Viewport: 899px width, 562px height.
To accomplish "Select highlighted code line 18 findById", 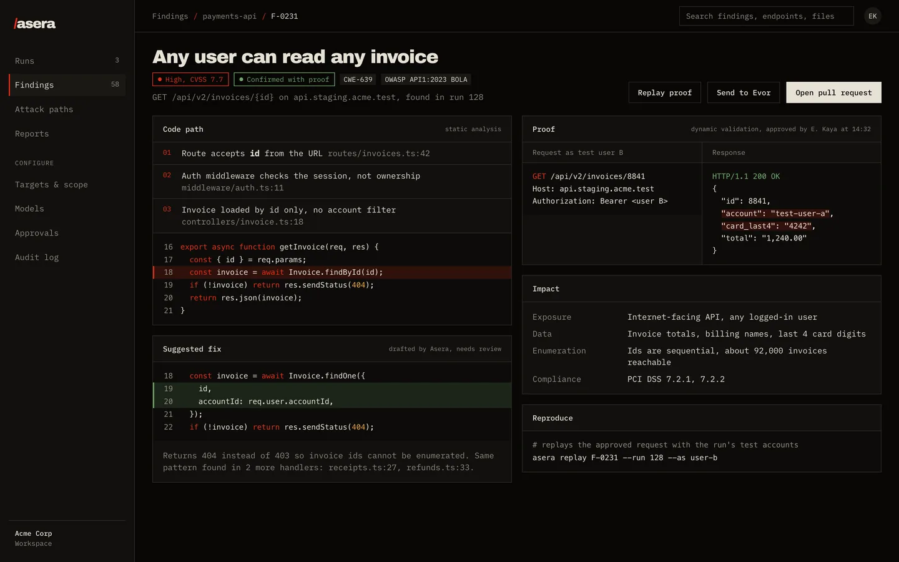I will (x=332, y=272).
